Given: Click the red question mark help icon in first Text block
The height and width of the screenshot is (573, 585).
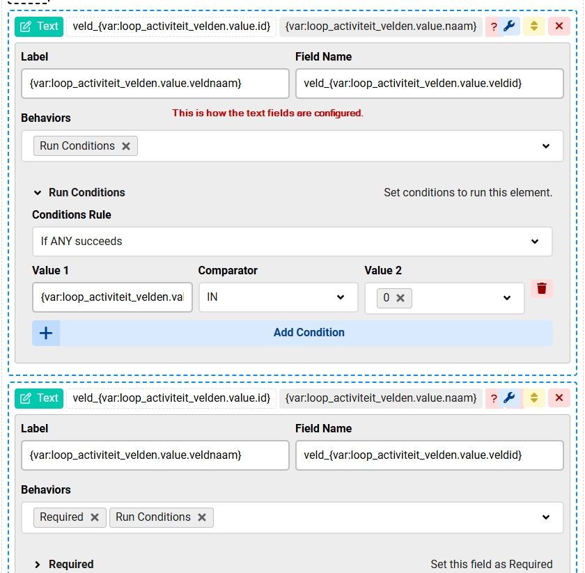Looking at the screenshot, I should pyautogui.click(x=494, y=26).
